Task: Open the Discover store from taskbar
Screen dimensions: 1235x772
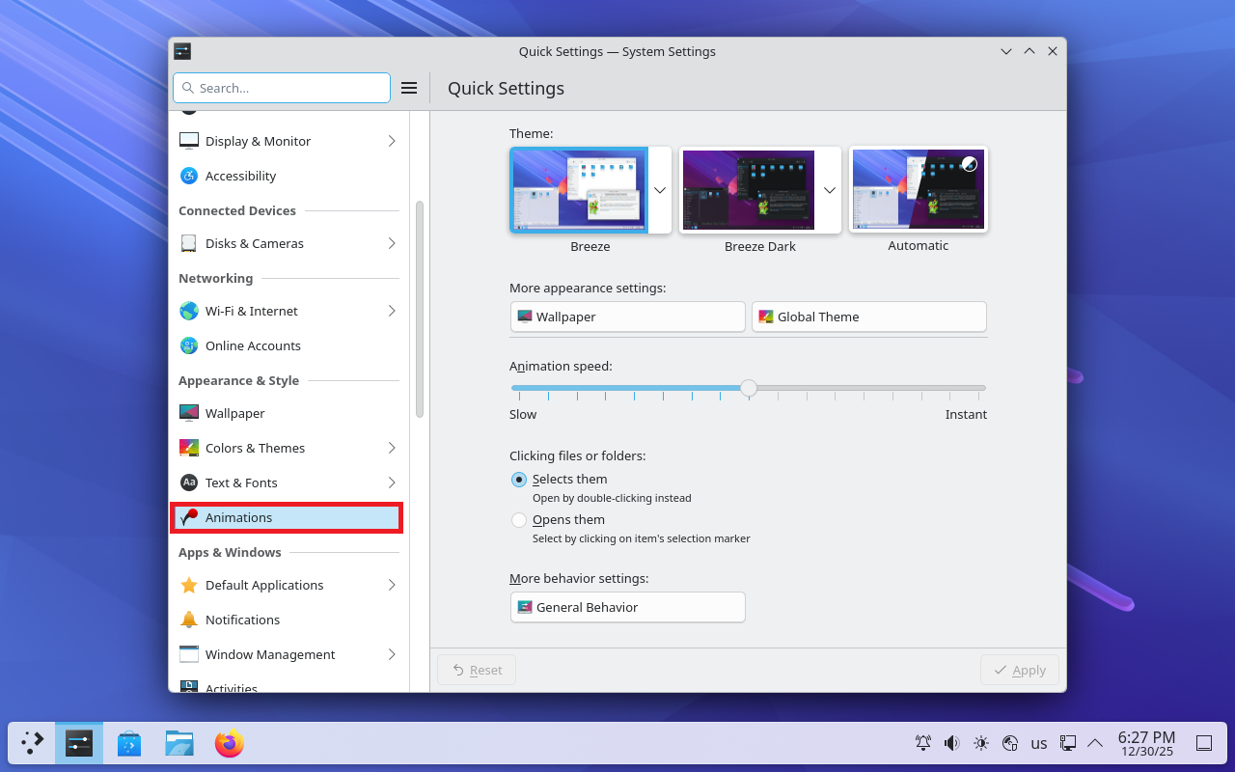Action: click(129, 743)
